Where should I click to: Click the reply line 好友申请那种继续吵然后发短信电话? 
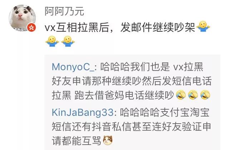[x=132, y=81]
